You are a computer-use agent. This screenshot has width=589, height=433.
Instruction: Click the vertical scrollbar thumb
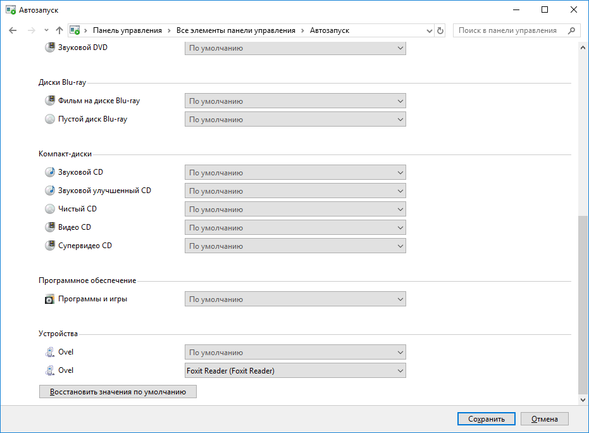point(583,305)
